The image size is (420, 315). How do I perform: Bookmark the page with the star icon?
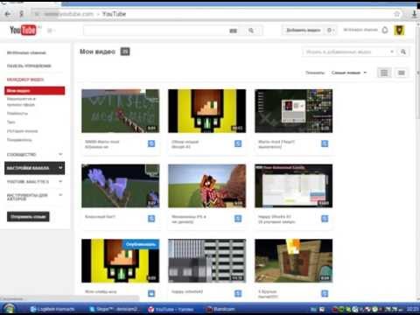(396, 14)
